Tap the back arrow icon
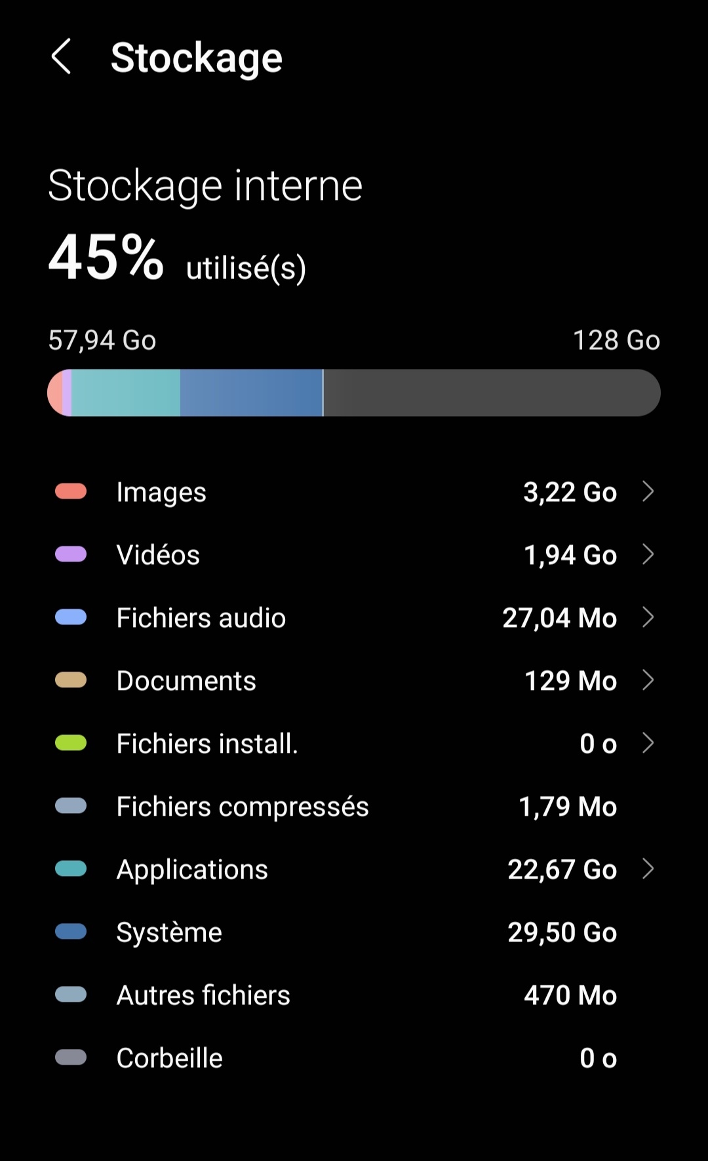The image size is (708, 1161). [x=61, y=56]
